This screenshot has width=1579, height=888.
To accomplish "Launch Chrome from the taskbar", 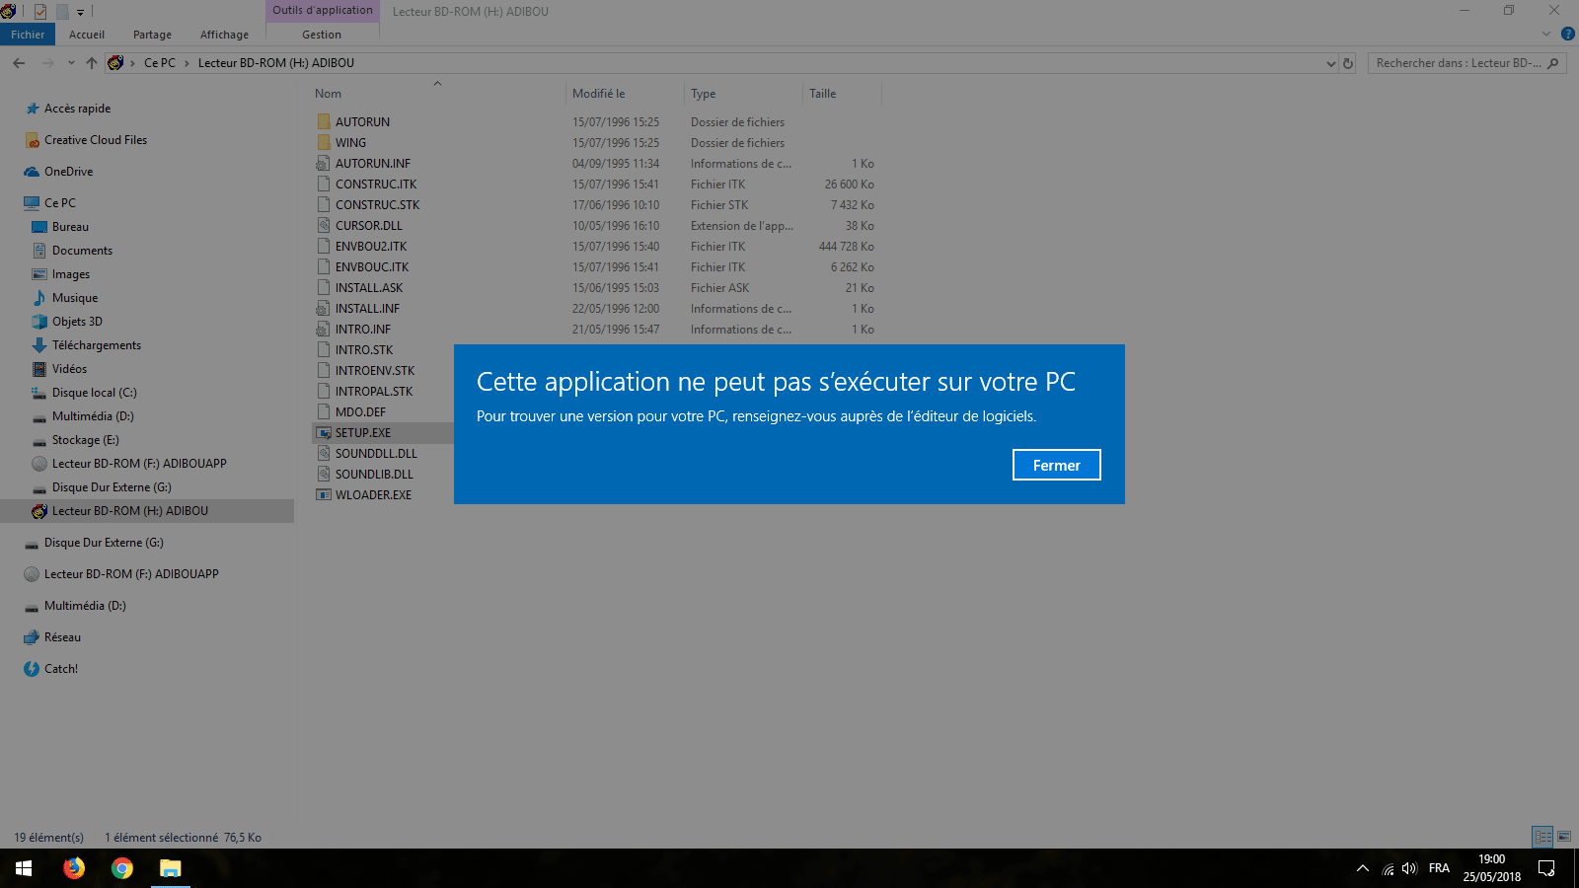I will (x=122, y=868).
